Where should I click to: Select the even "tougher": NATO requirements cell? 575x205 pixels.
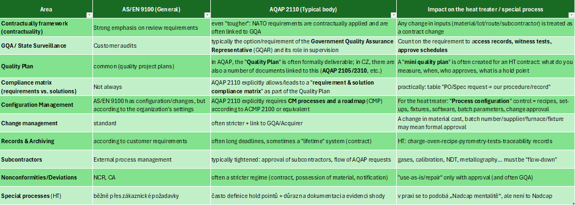304,28
